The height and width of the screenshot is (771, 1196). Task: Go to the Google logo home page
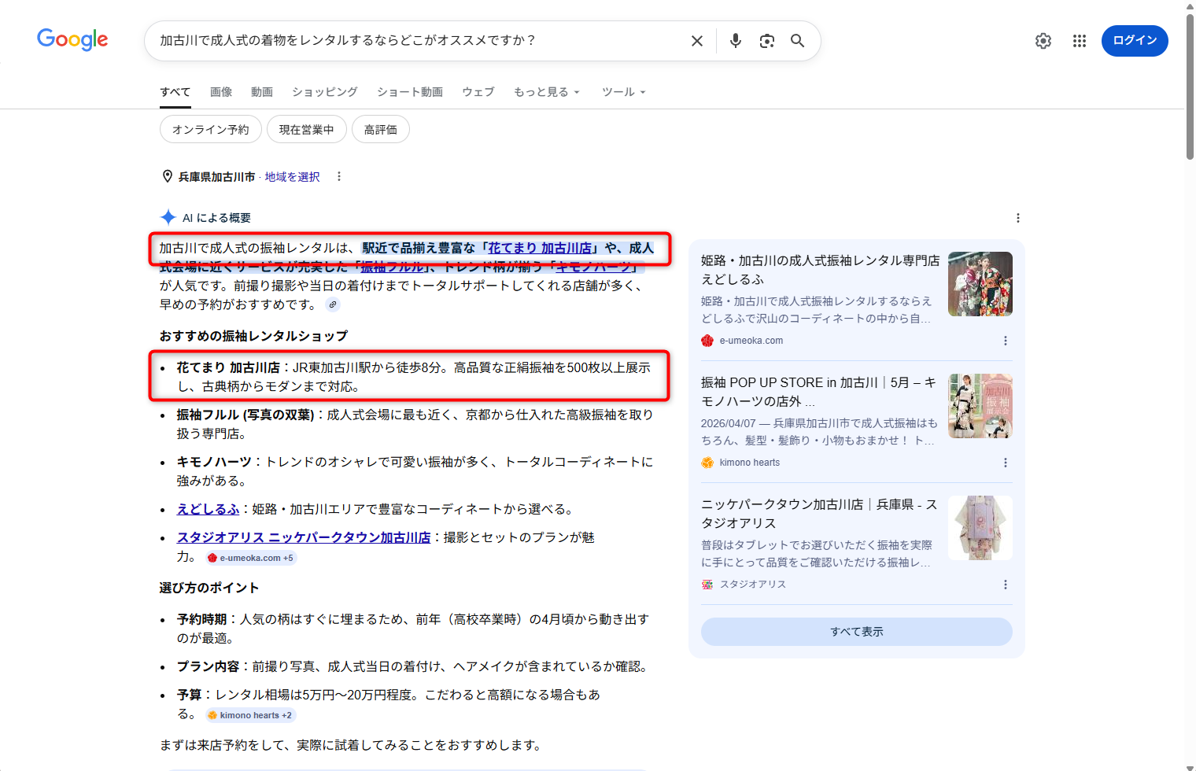pyautogui.click(x=72, y=39)
